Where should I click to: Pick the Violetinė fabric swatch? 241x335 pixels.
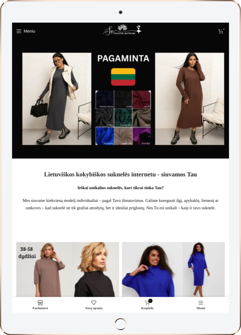[x=142, y=136]
